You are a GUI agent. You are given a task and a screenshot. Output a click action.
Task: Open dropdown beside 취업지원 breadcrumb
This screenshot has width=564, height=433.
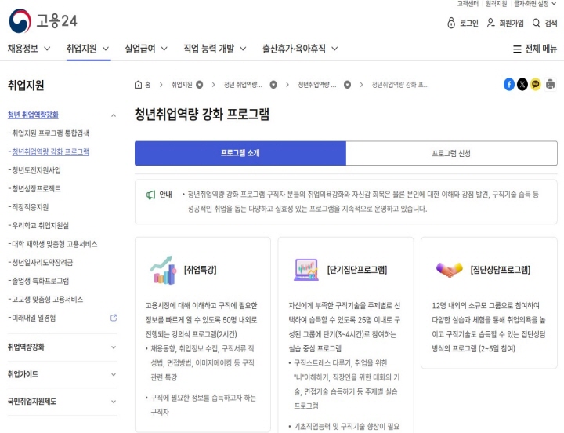tap(199, 85)
